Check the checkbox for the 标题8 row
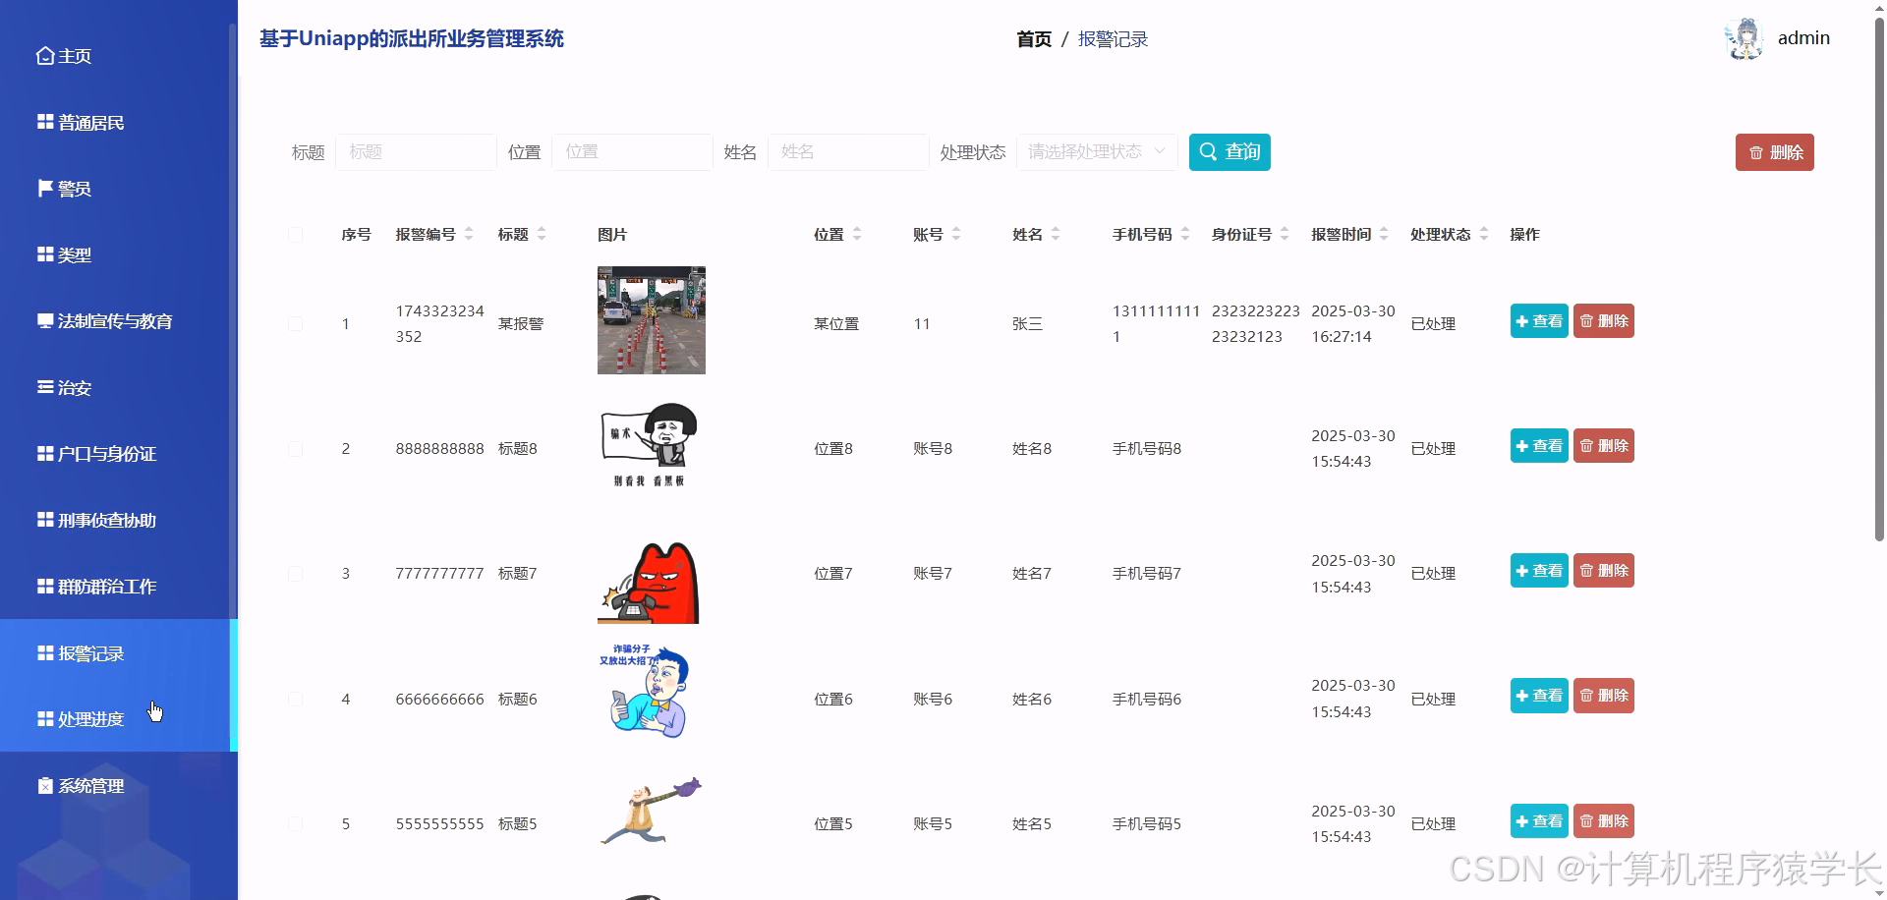 tap(296, 449)
